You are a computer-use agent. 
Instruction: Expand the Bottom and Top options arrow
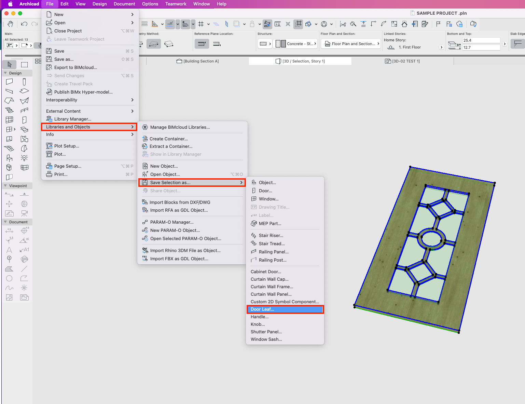pyautogui.click(x=505, y=44)
